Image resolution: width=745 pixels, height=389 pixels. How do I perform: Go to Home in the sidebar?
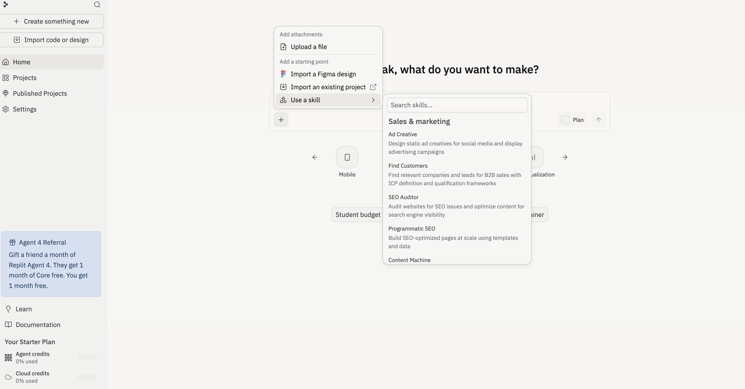coord(22,62)
